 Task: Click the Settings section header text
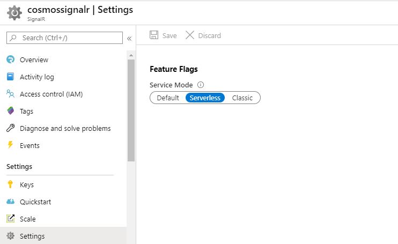(19, 166)
